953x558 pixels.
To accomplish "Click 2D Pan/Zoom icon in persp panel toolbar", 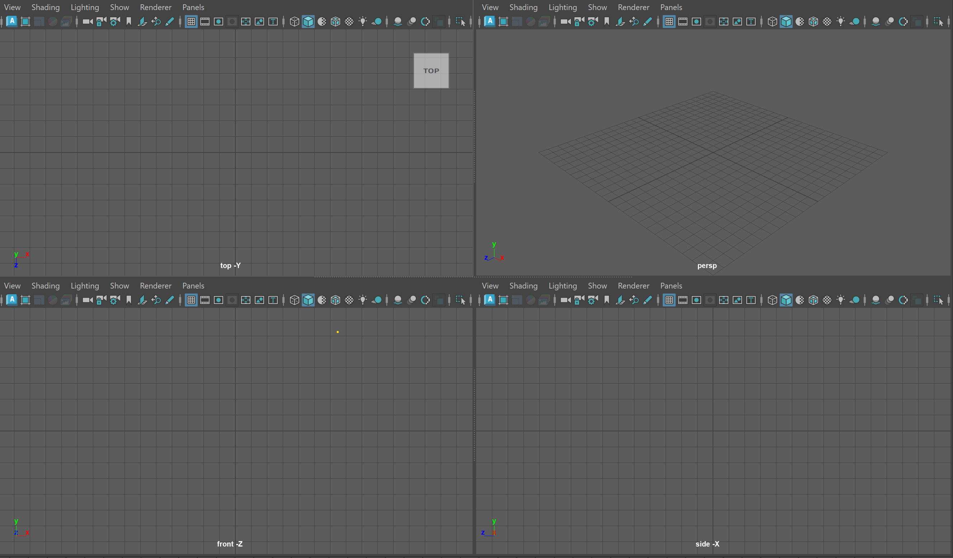I will pyautogui.click(x=634, y=22).
